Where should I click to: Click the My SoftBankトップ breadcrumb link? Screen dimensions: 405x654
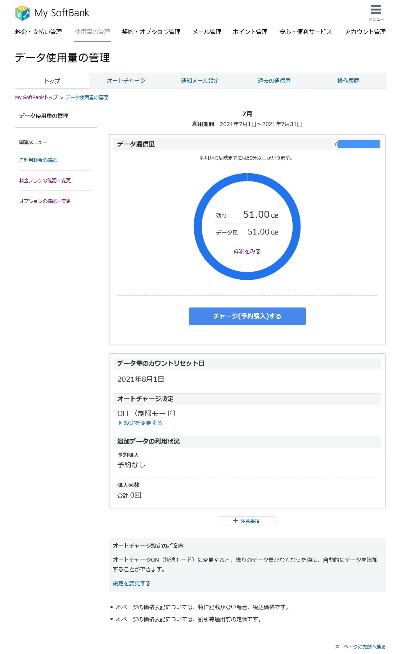coord(36,98)
